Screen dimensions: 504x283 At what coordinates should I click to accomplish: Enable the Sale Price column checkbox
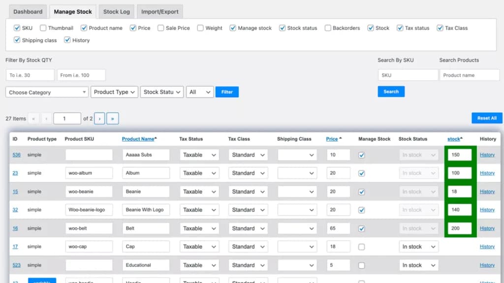click(x=161, y=28)
